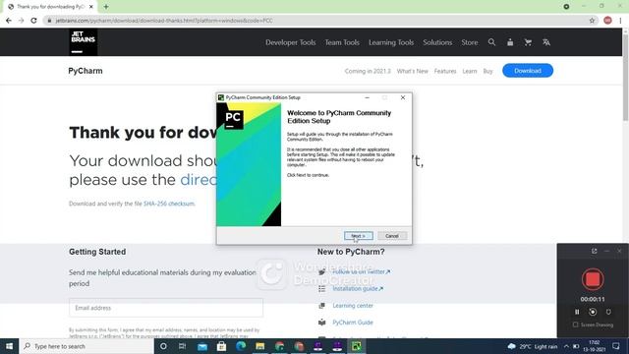
Task: Click the PyCharm product name link
Action: [x=86, y=71]
